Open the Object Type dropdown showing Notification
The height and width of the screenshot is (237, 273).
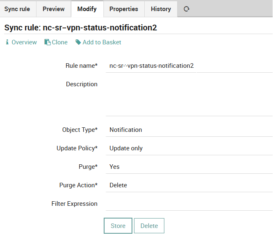[189, 130]
